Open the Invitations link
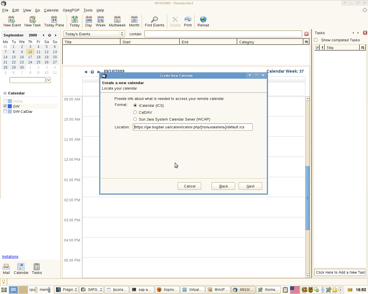 pyautogui.click(x=10, y=257)
